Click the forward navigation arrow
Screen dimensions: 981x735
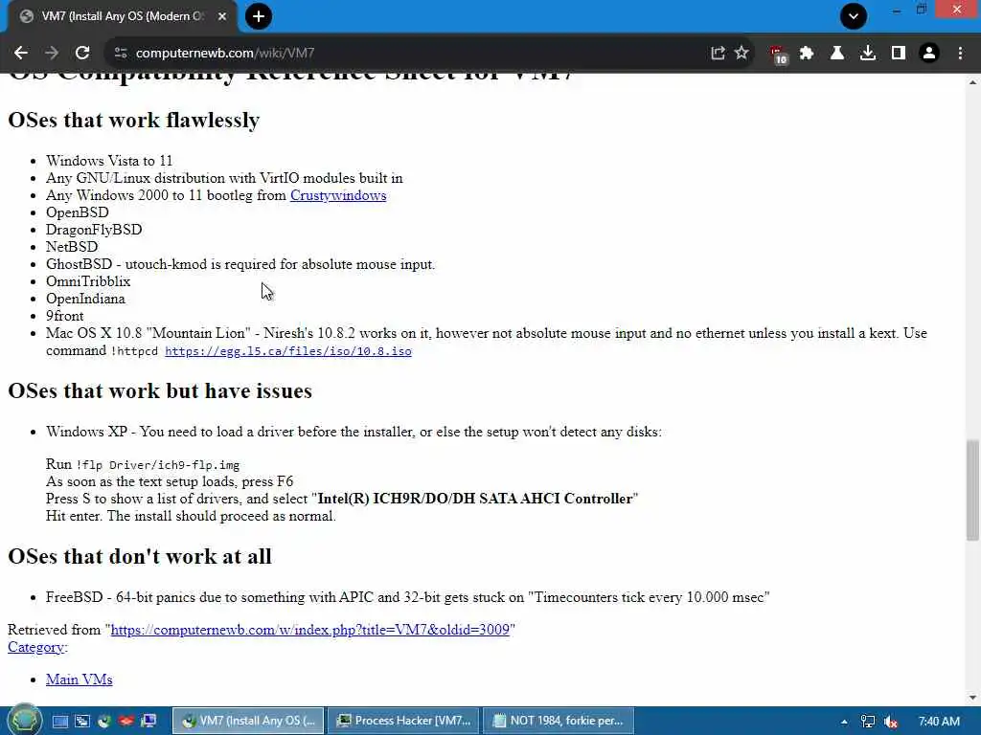(52, 54)
